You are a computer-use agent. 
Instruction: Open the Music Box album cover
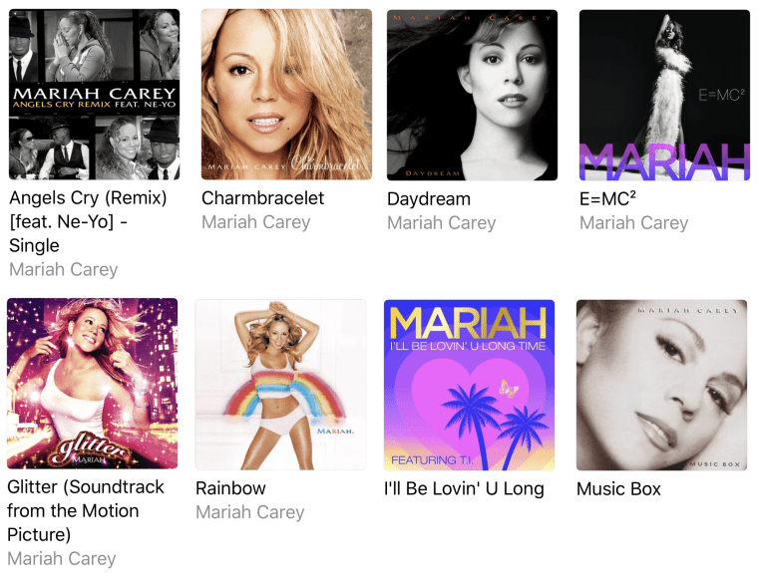(661, 385)
